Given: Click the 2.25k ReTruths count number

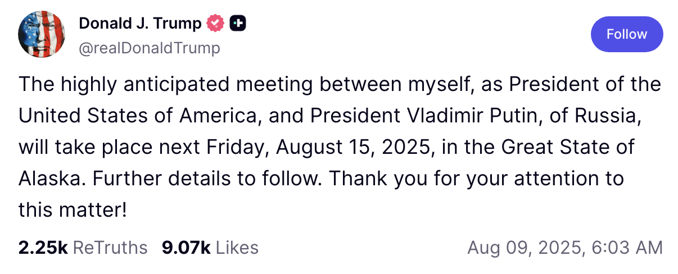Looking at the screenshot, I should pos(43,248).
